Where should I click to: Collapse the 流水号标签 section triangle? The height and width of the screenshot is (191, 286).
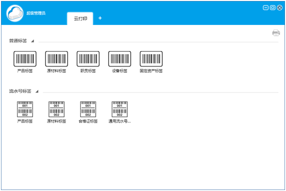pyautogui.click(x=37, y=91)
